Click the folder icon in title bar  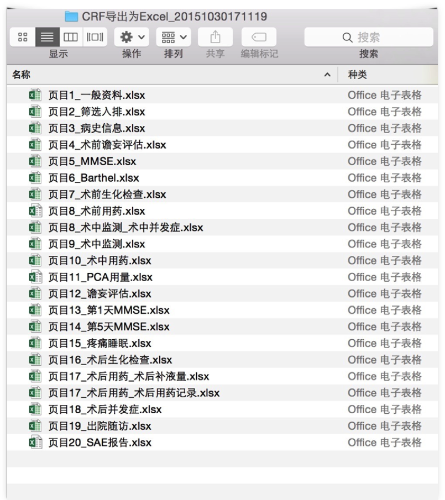71,17
